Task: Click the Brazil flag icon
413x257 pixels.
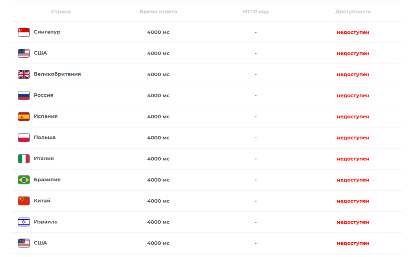Action: pyautogui.click(x=24, y=180)
